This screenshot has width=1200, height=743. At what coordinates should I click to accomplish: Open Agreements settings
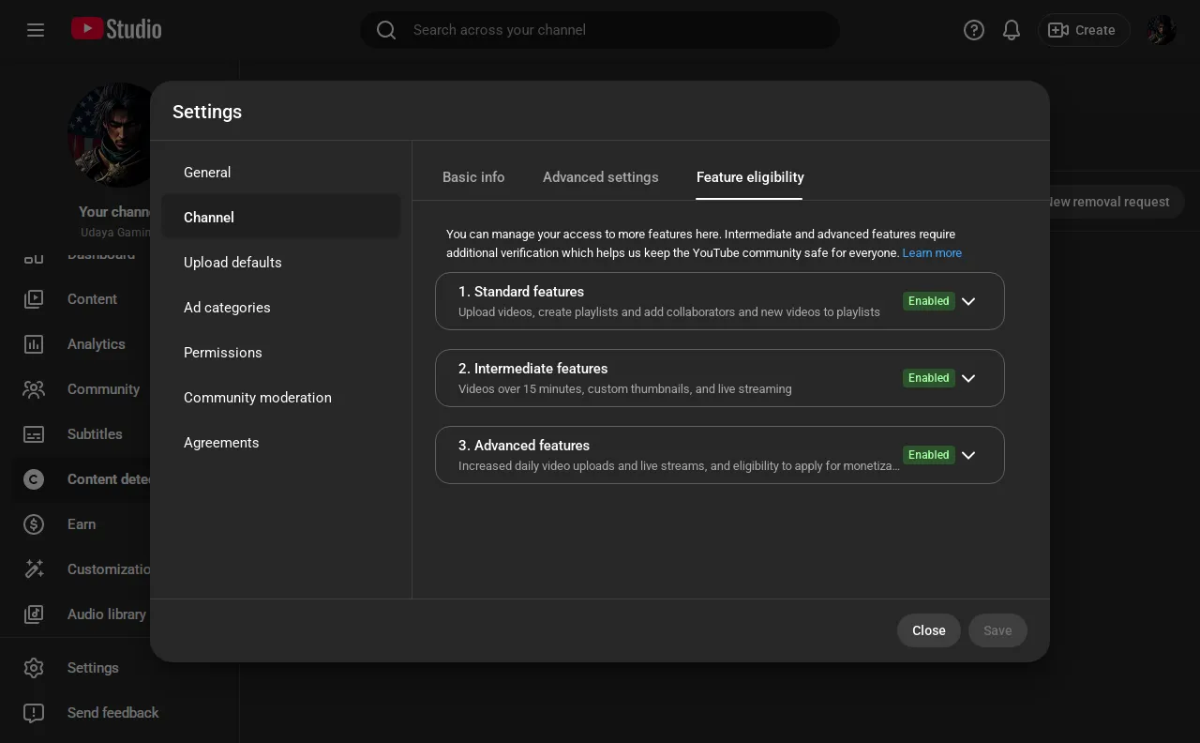coord(281,443)
